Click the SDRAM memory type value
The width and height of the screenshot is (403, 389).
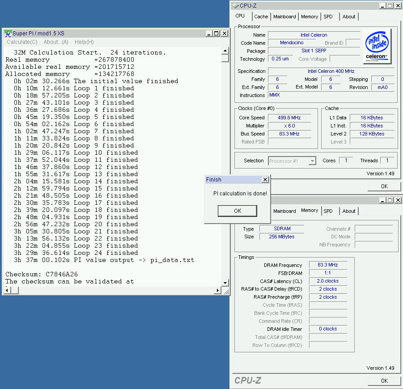282,228
